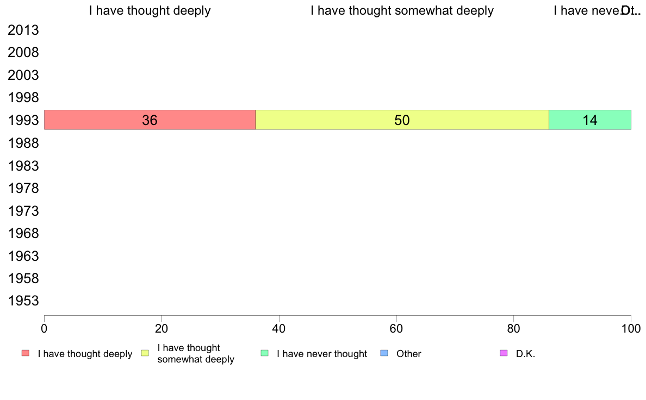
Task: Select the yellow bar segment labeled 50
Action: 402,120
